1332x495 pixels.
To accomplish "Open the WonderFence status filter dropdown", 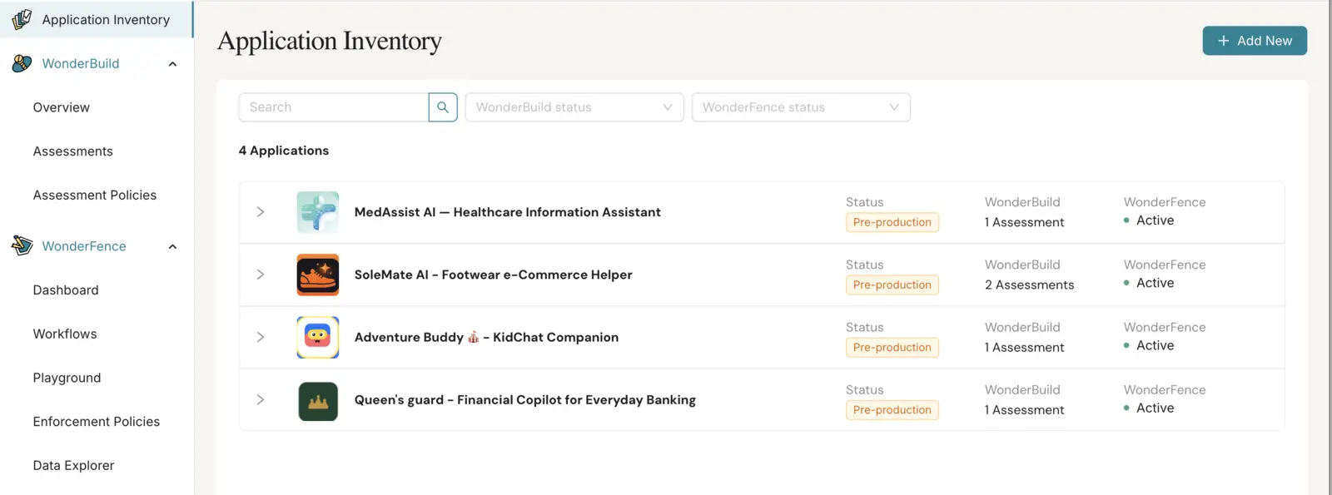I will click(801, 107).
